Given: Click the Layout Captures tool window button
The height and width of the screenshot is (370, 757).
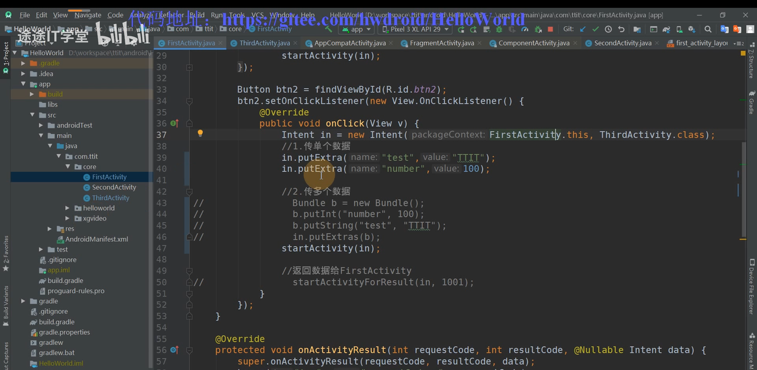Looking at the screenshot, I should pos(5,357).
